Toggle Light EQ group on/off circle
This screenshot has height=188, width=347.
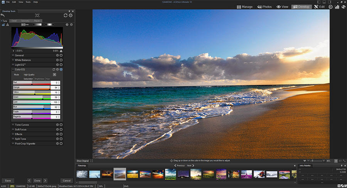coord(61,65)
